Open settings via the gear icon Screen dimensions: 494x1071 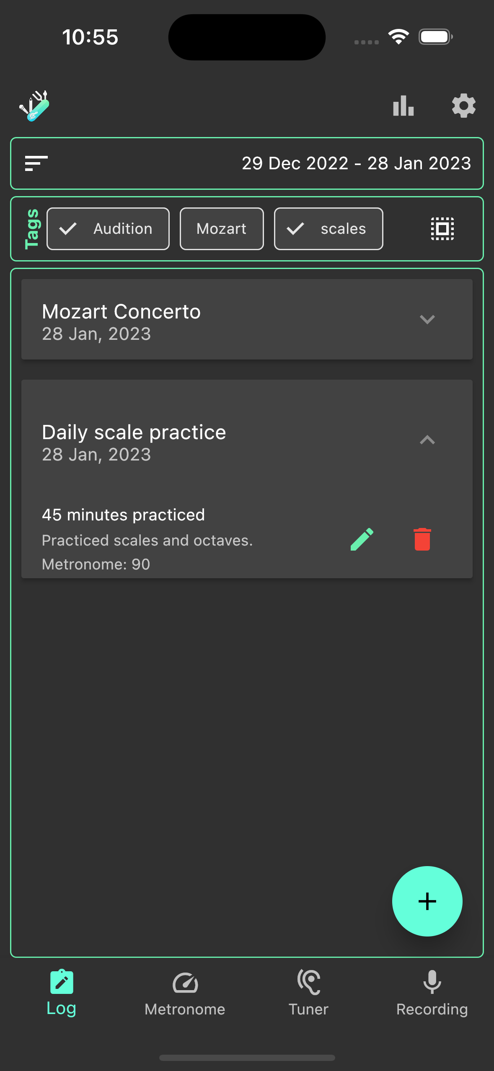tap(463, 106)
